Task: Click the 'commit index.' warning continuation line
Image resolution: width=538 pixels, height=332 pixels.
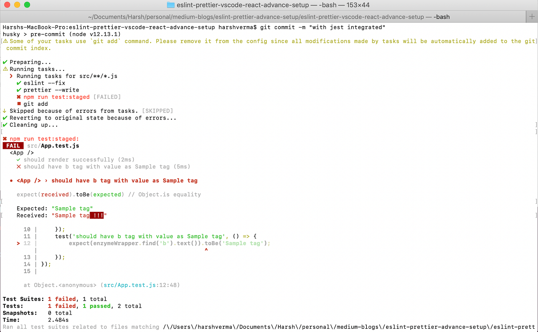Action: [29, 48]
